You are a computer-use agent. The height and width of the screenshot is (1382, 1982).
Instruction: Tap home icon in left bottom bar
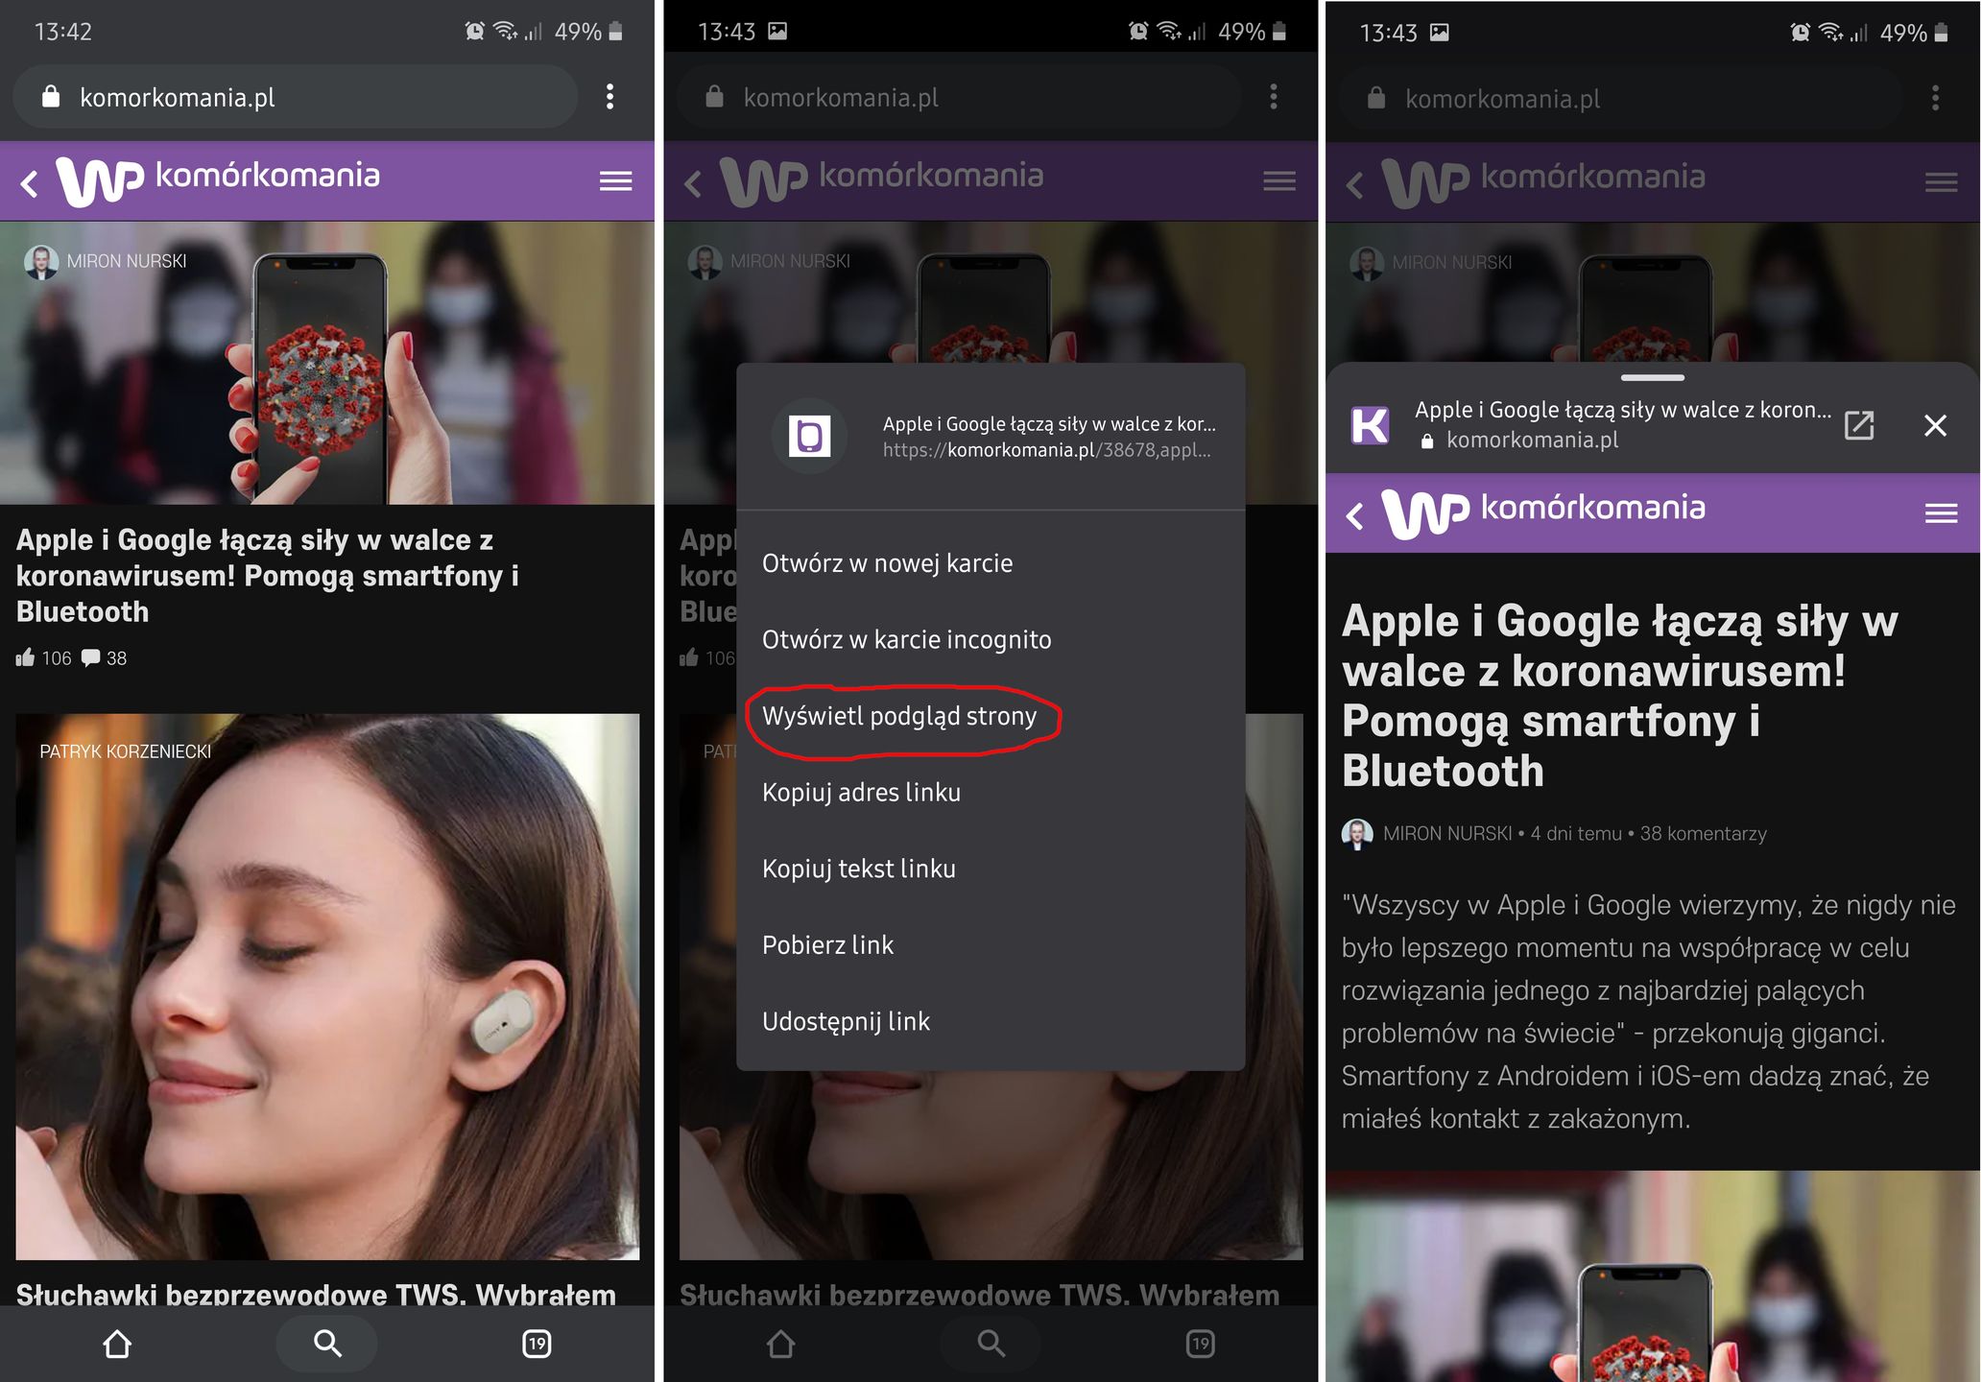point(117,1344)
